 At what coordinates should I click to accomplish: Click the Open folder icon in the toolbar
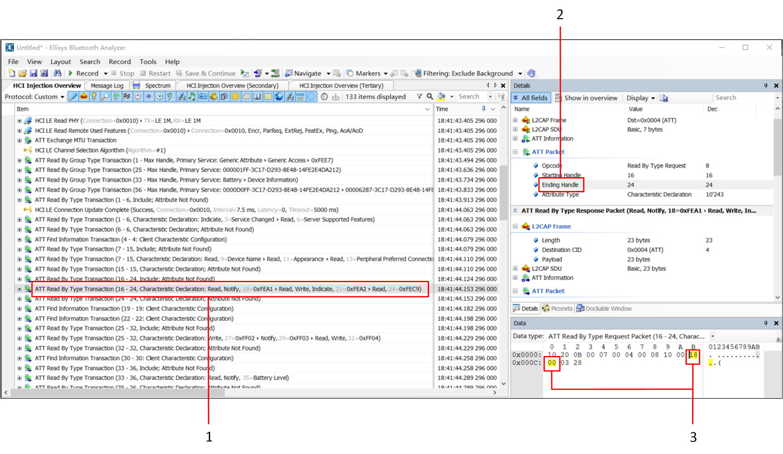coord(22,73)
